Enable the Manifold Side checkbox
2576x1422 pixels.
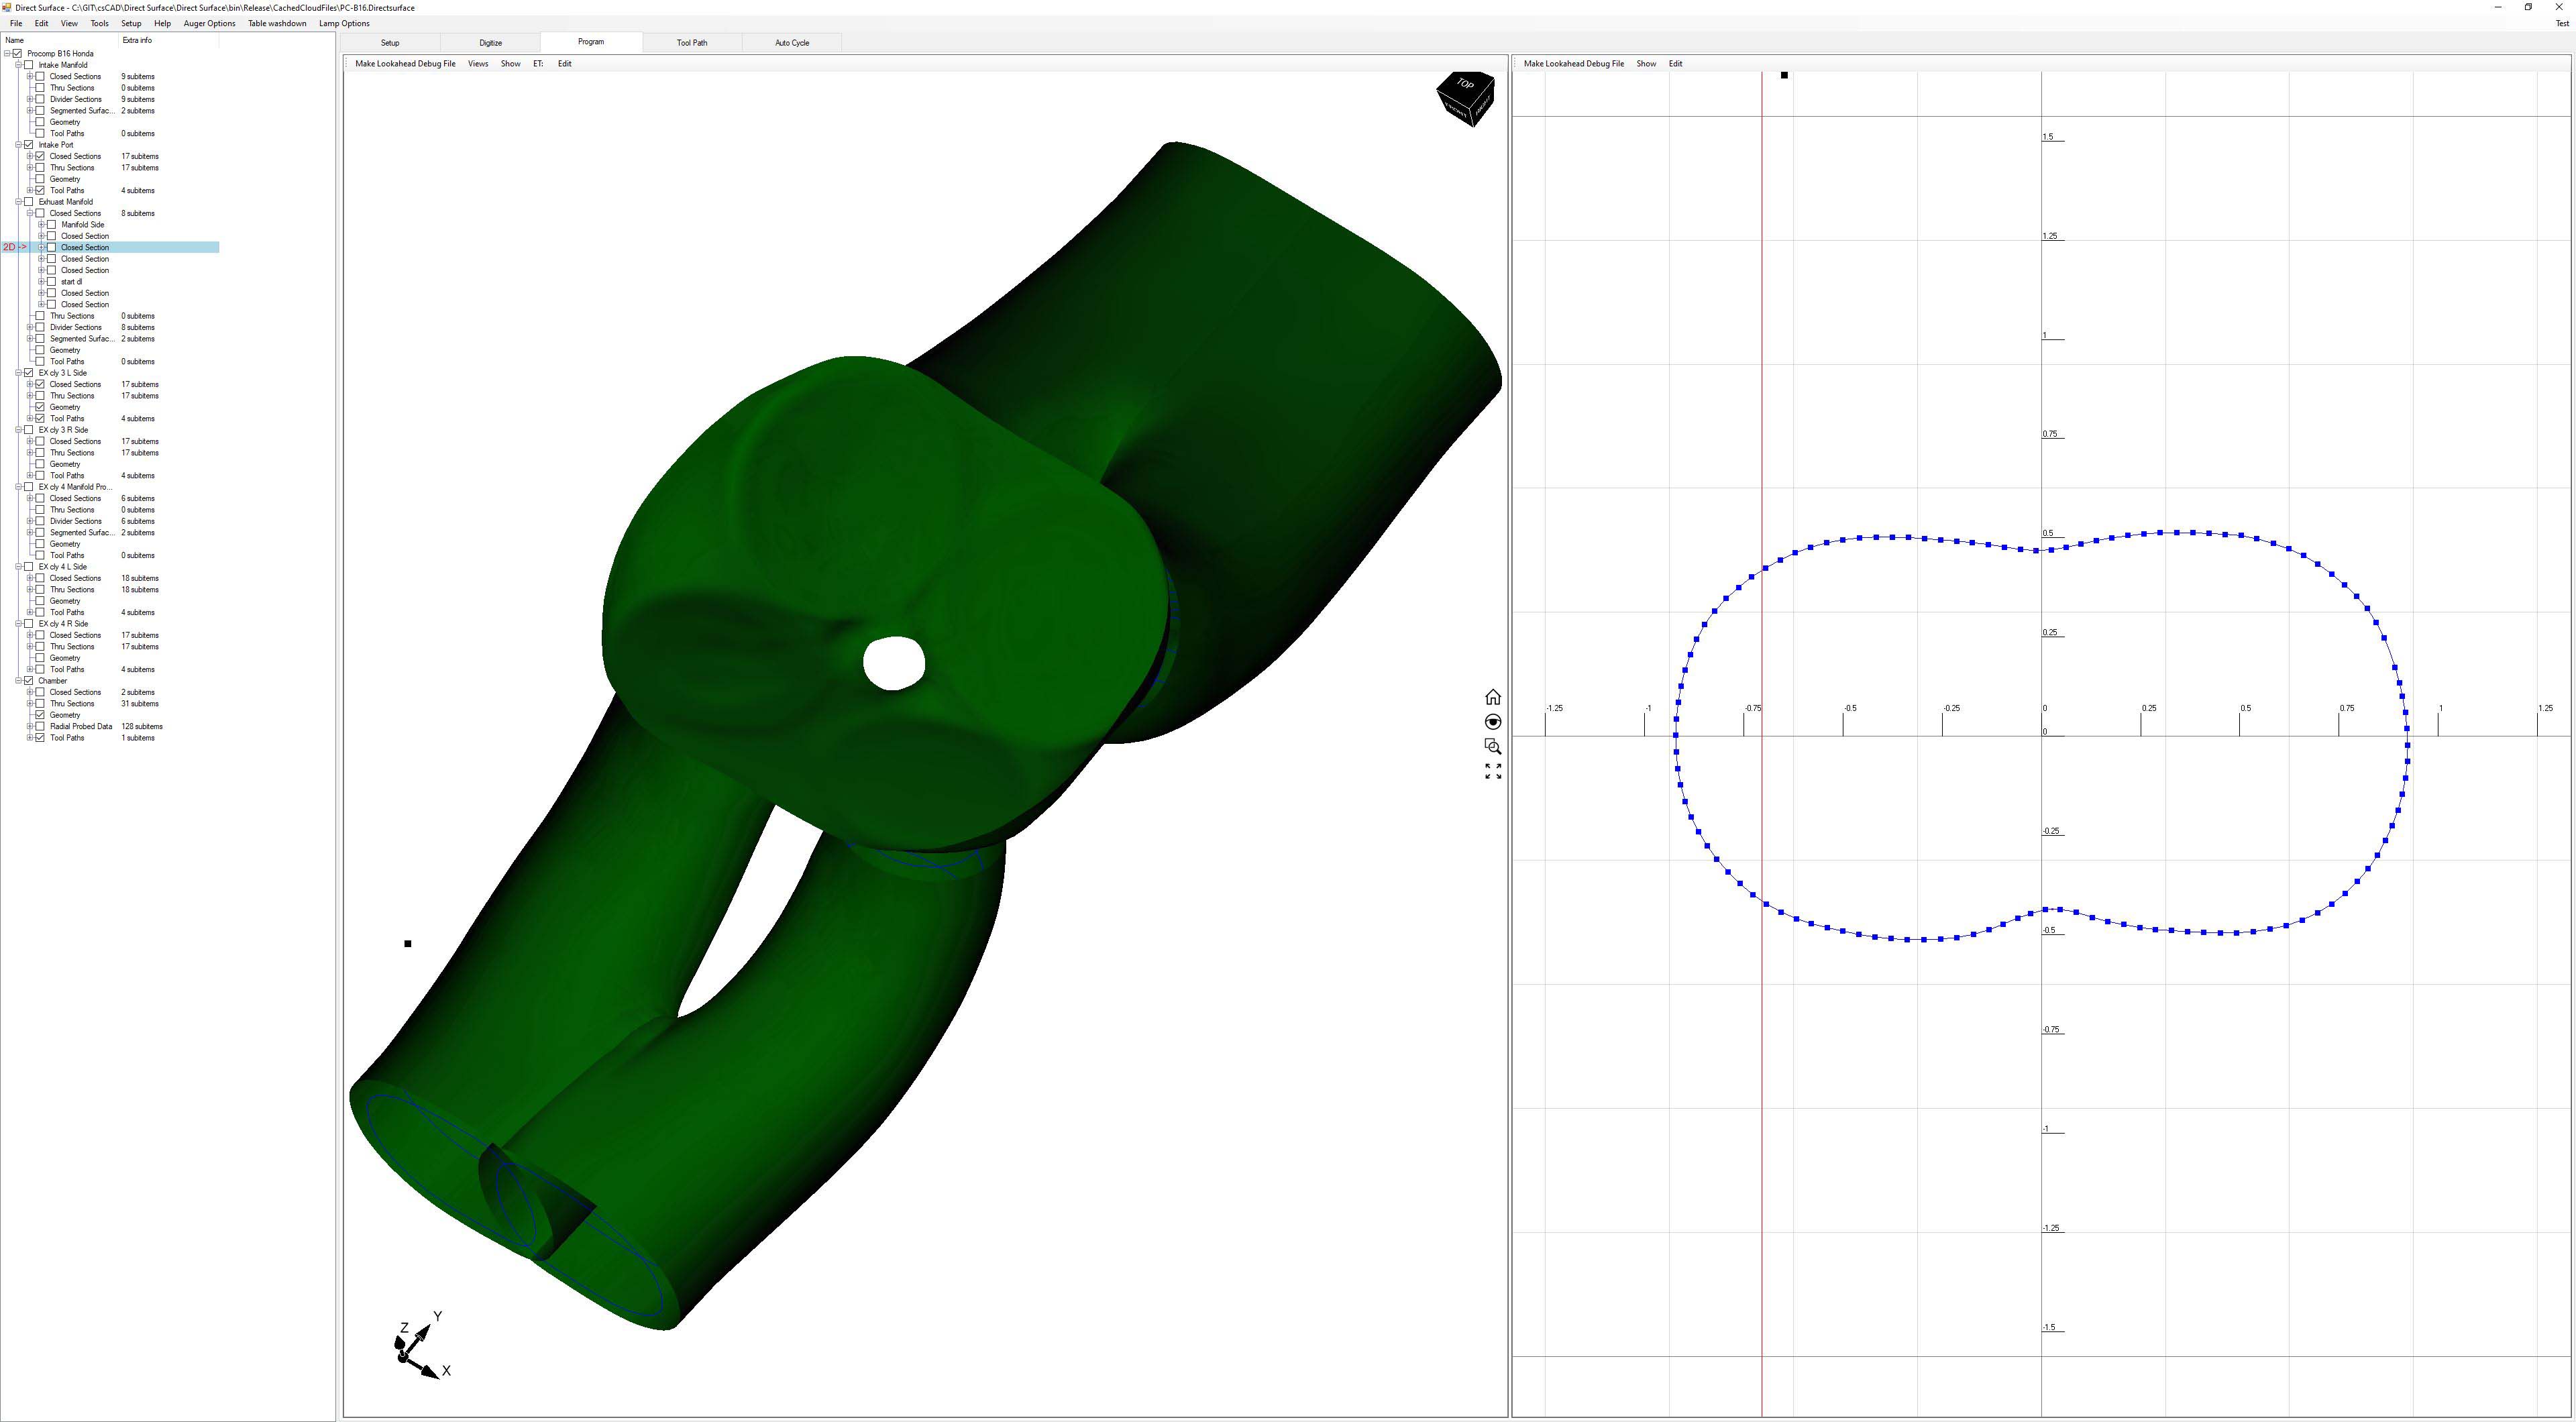click(x=52, y=225)
